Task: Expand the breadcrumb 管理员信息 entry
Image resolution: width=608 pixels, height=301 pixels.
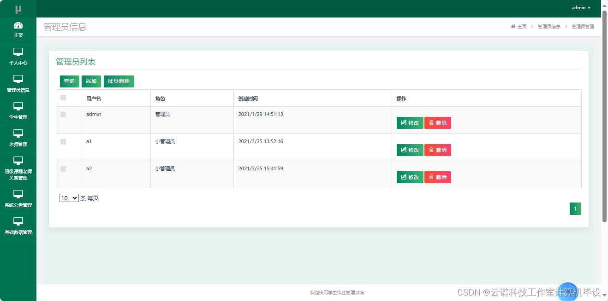Action: point(548,26)
